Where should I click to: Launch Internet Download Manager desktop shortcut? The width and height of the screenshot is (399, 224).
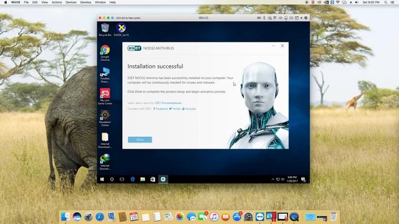click(105, 162)
